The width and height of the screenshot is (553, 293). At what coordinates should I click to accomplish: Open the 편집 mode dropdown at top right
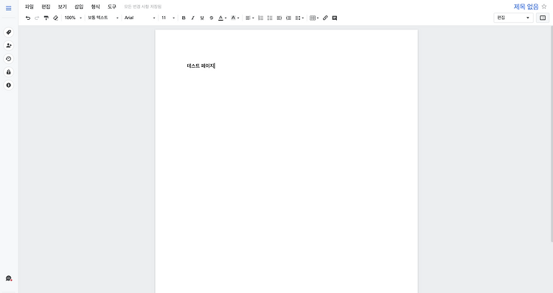point(513,18)
